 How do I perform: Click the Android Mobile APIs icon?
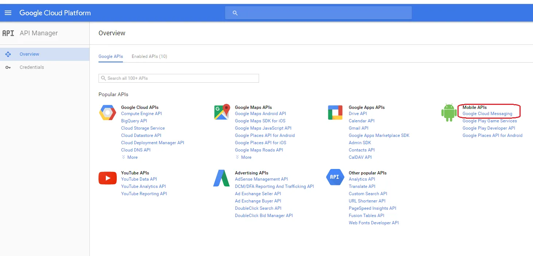tap(449, 113)
